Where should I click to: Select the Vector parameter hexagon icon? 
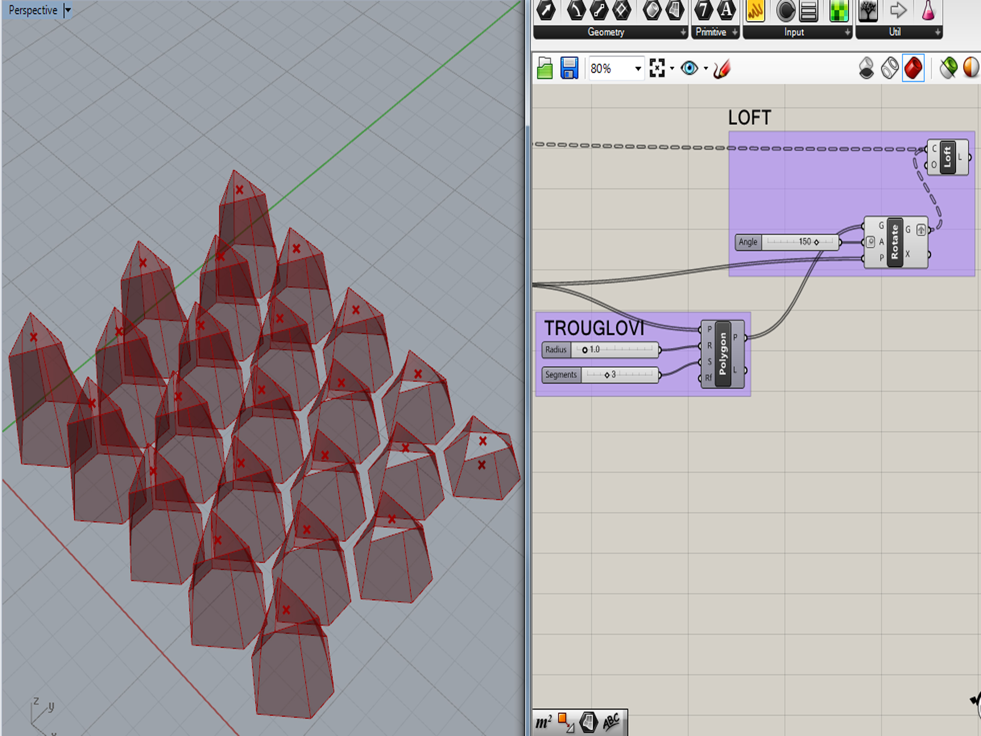[546, 10]
